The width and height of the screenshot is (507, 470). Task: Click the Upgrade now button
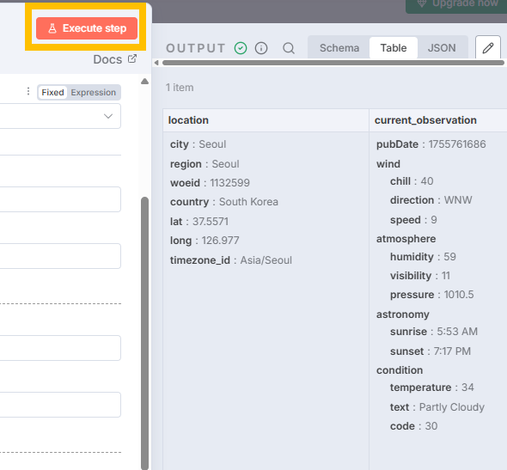[x=456, y=4]
